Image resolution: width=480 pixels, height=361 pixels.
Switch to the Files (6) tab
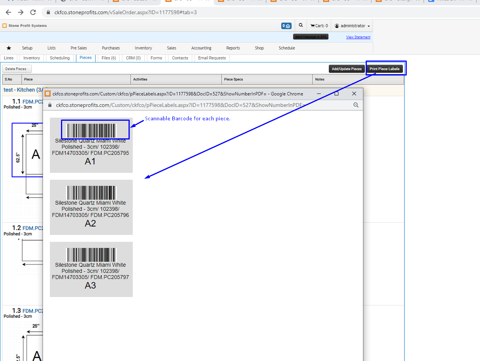(109, 58)
